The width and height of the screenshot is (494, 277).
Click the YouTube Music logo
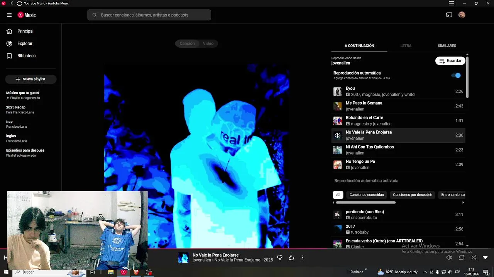(27, 15)
